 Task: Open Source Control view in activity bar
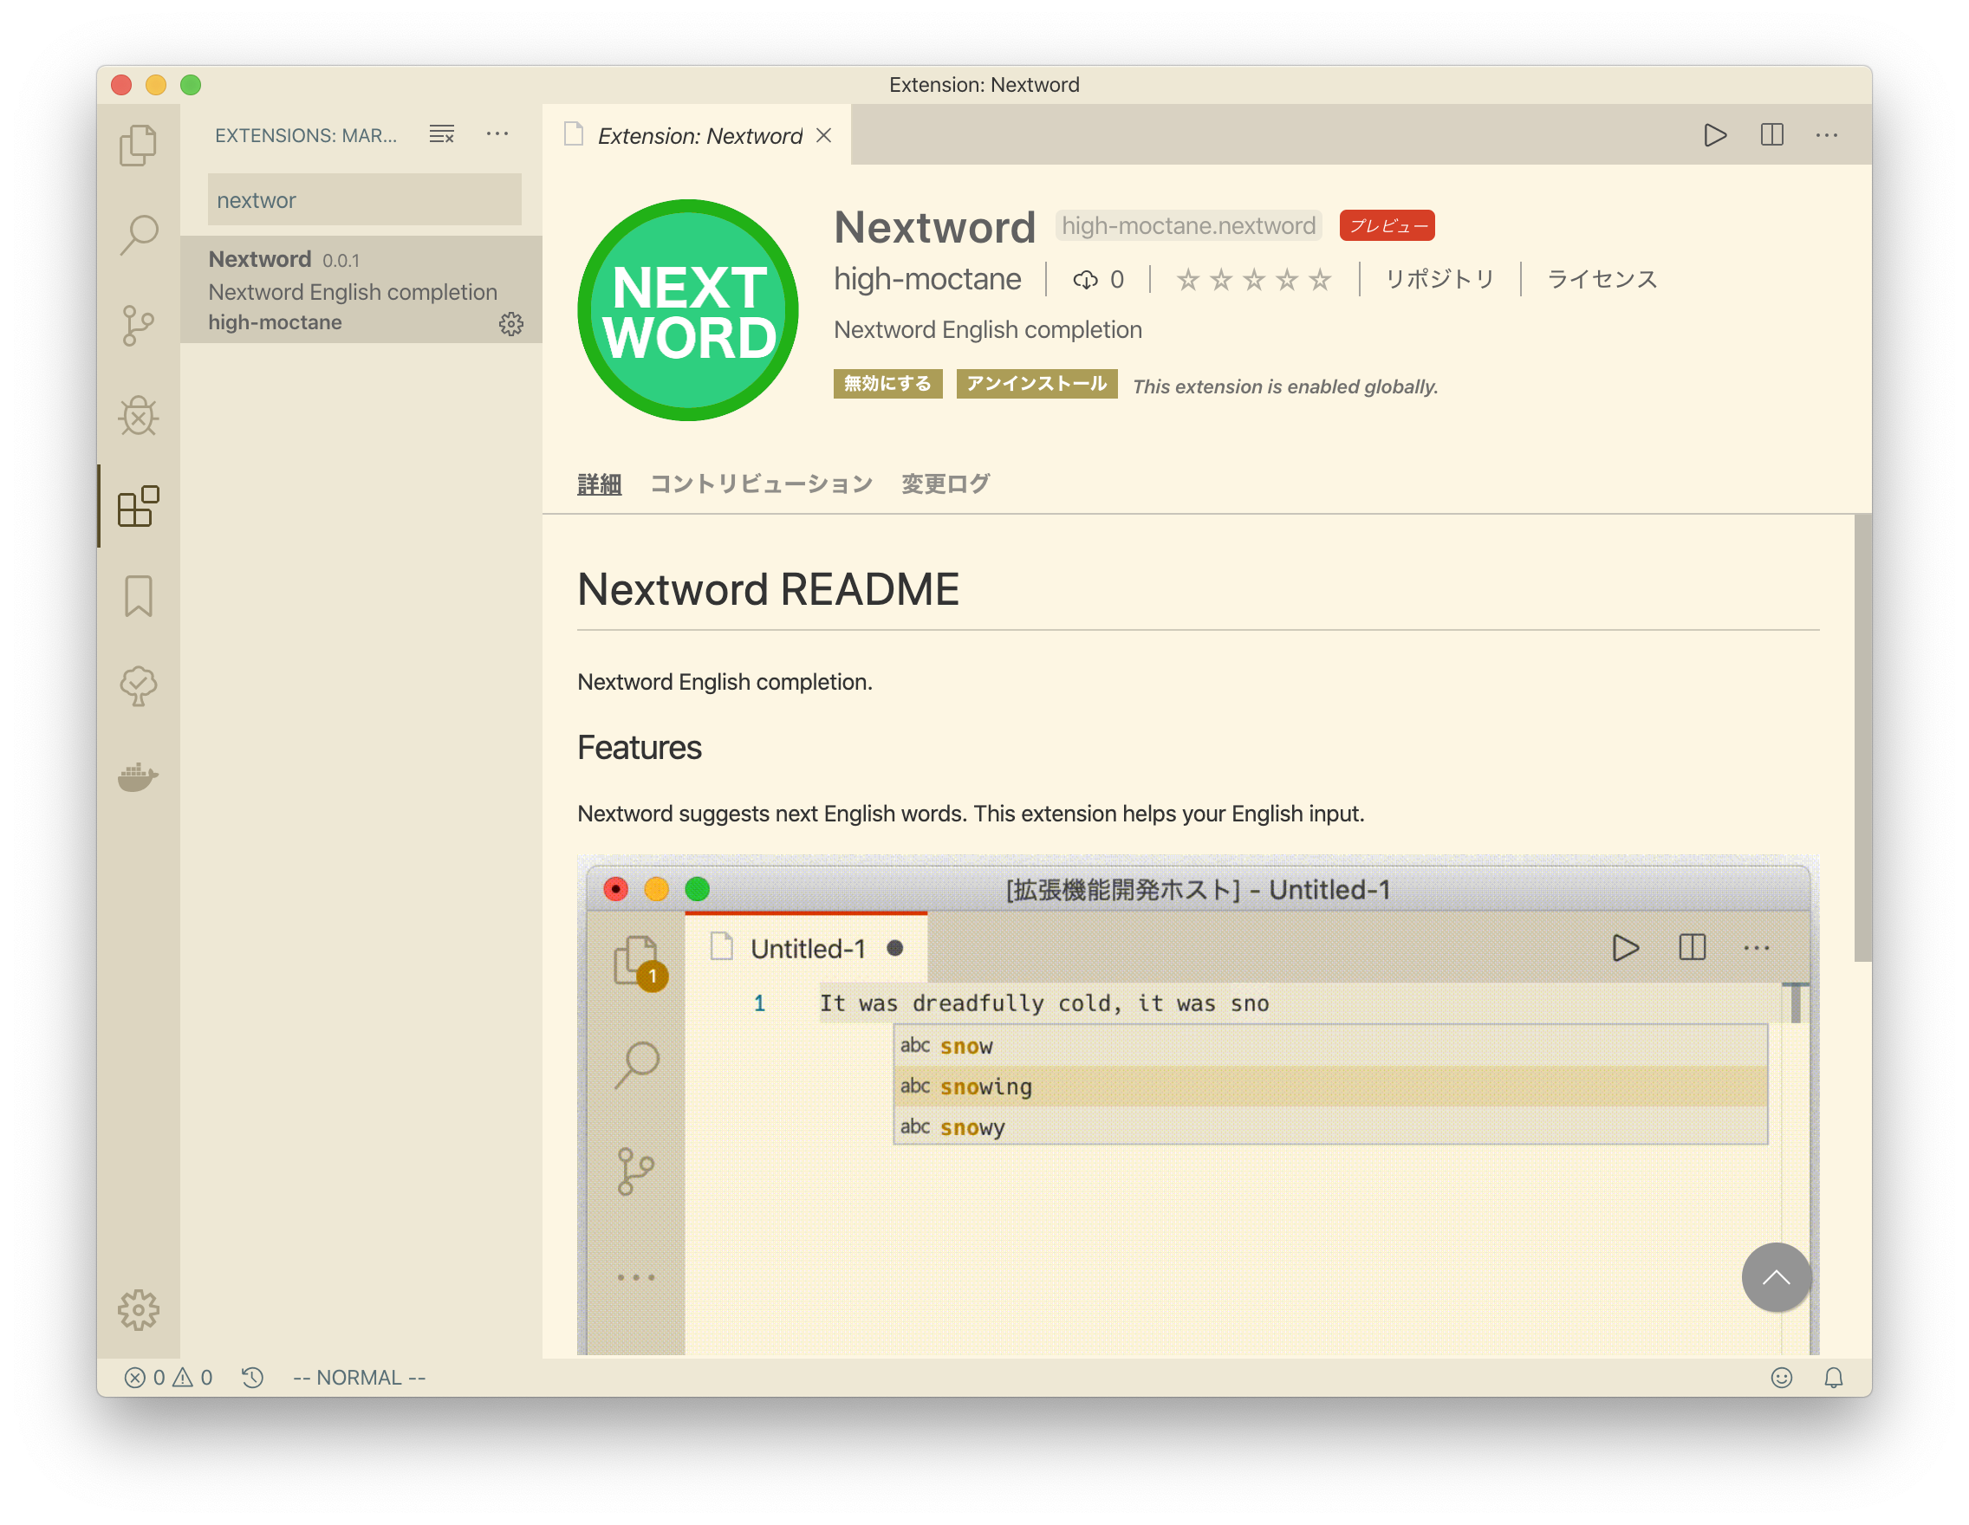pos(138,326)
